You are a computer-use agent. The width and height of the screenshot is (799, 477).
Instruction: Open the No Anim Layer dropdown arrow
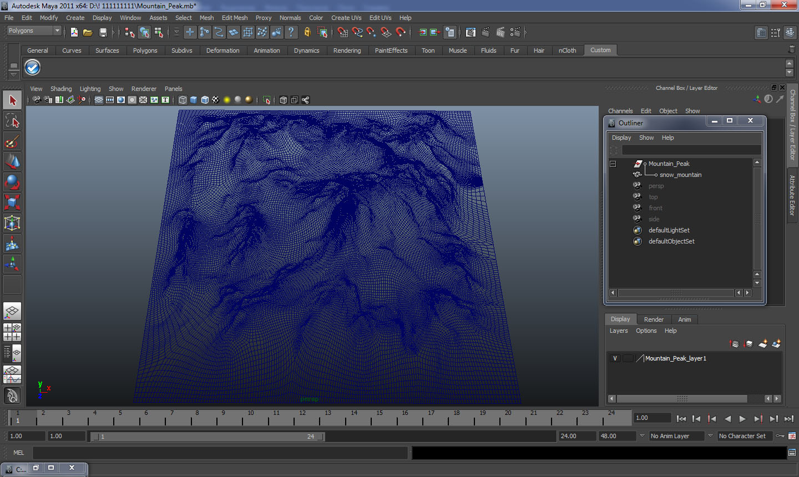click(x=641, y=436)
